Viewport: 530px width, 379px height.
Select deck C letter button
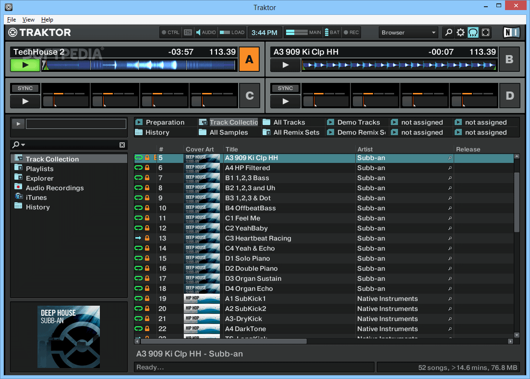(250, 95)
